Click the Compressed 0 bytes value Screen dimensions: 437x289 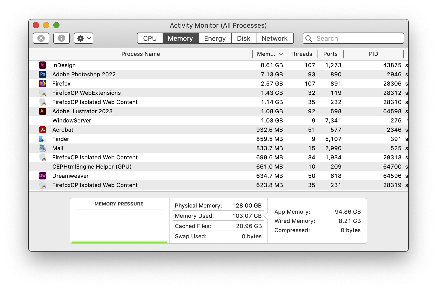[351, 230]
